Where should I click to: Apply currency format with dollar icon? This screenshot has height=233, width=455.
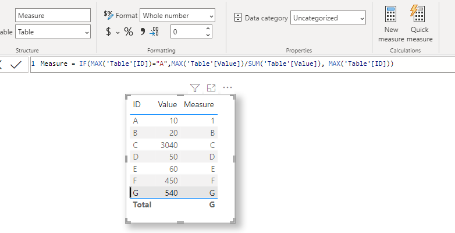point(108,31)
